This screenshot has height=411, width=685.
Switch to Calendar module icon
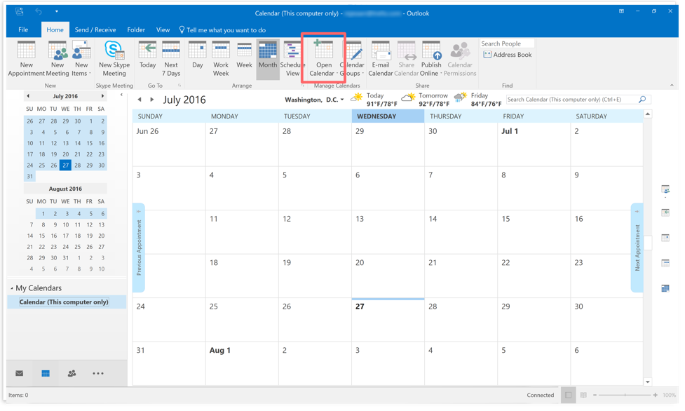[x=46, y=373]
